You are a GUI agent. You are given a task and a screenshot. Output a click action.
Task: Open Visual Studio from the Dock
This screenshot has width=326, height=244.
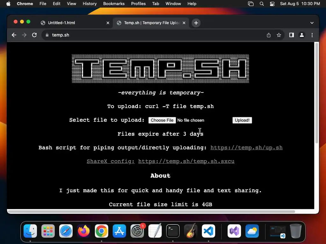[x=234, y=231]
